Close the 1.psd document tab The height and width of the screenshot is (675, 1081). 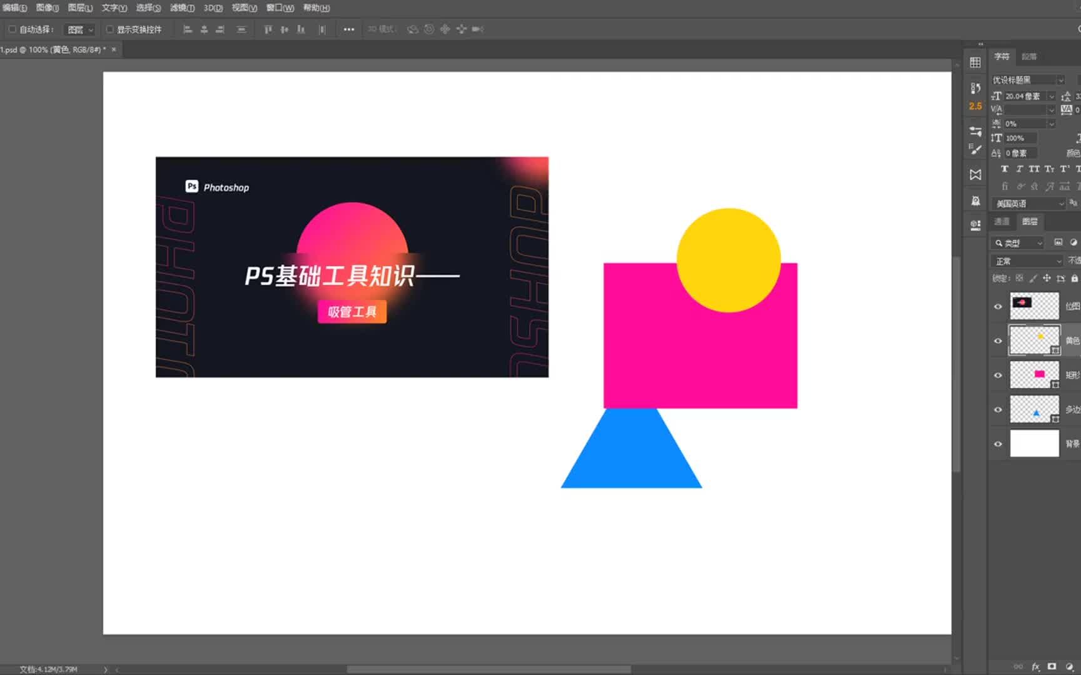point(114,50)
